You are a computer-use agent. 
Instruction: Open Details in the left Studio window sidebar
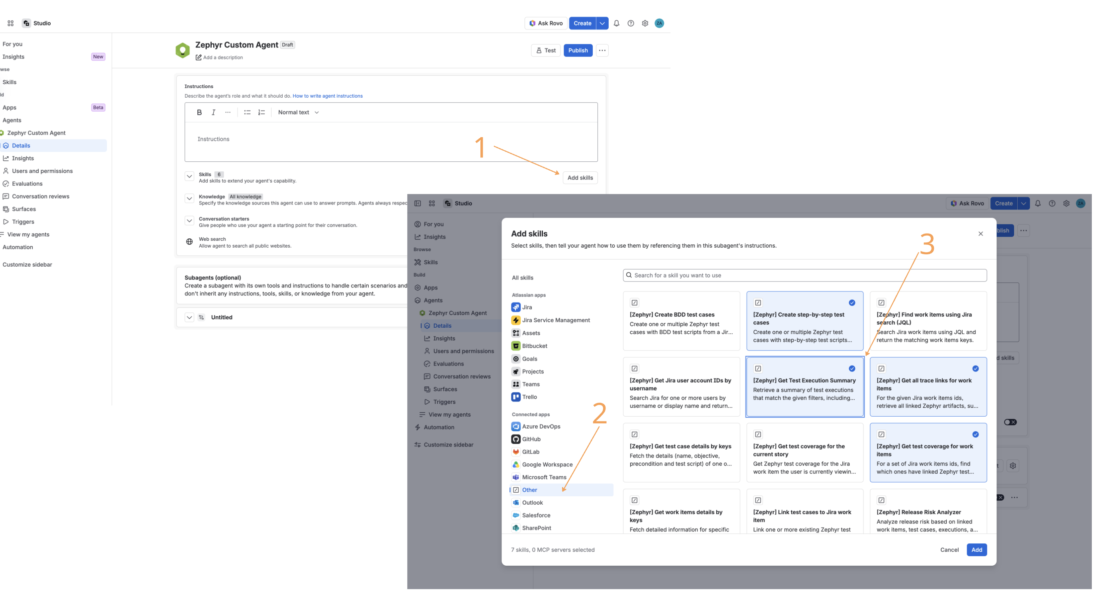tap(54, 146)
